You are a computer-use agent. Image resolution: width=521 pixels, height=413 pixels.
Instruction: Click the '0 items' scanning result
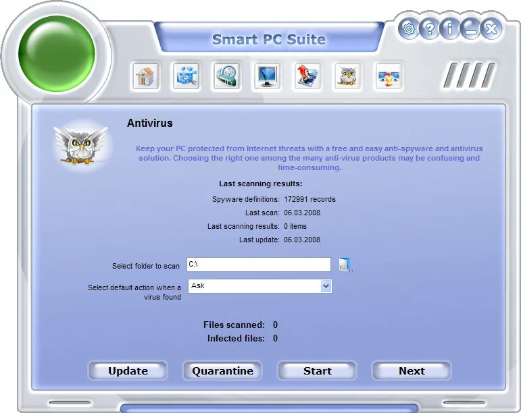pos(295,226)
